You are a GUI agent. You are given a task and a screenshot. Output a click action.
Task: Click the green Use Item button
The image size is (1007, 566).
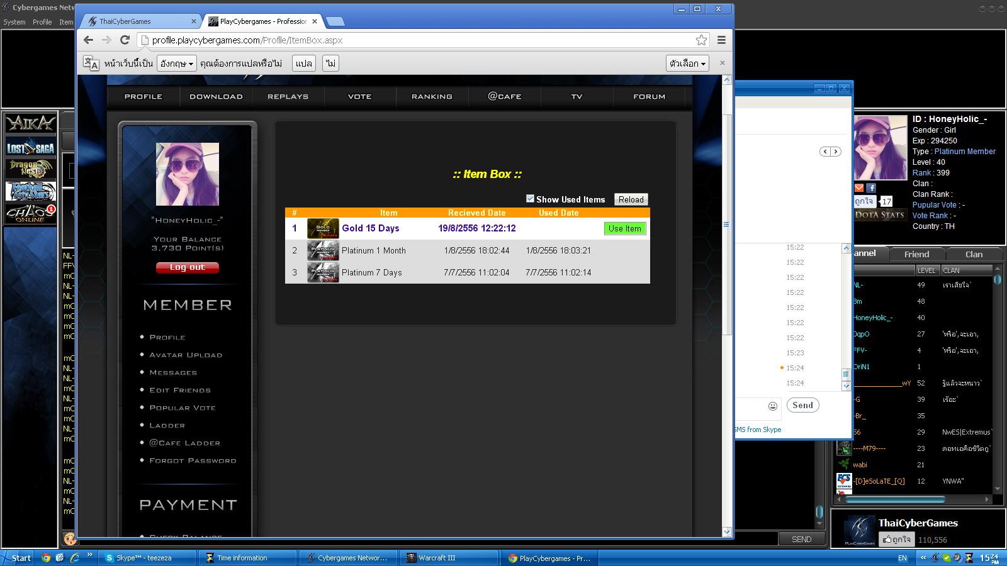click(x=625, y=228)
